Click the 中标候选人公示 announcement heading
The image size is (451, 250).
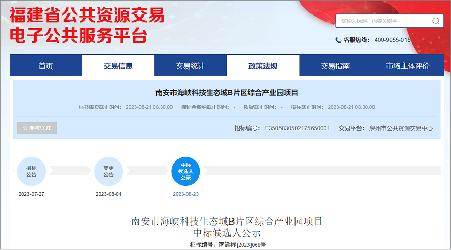[x=227, y=232]
